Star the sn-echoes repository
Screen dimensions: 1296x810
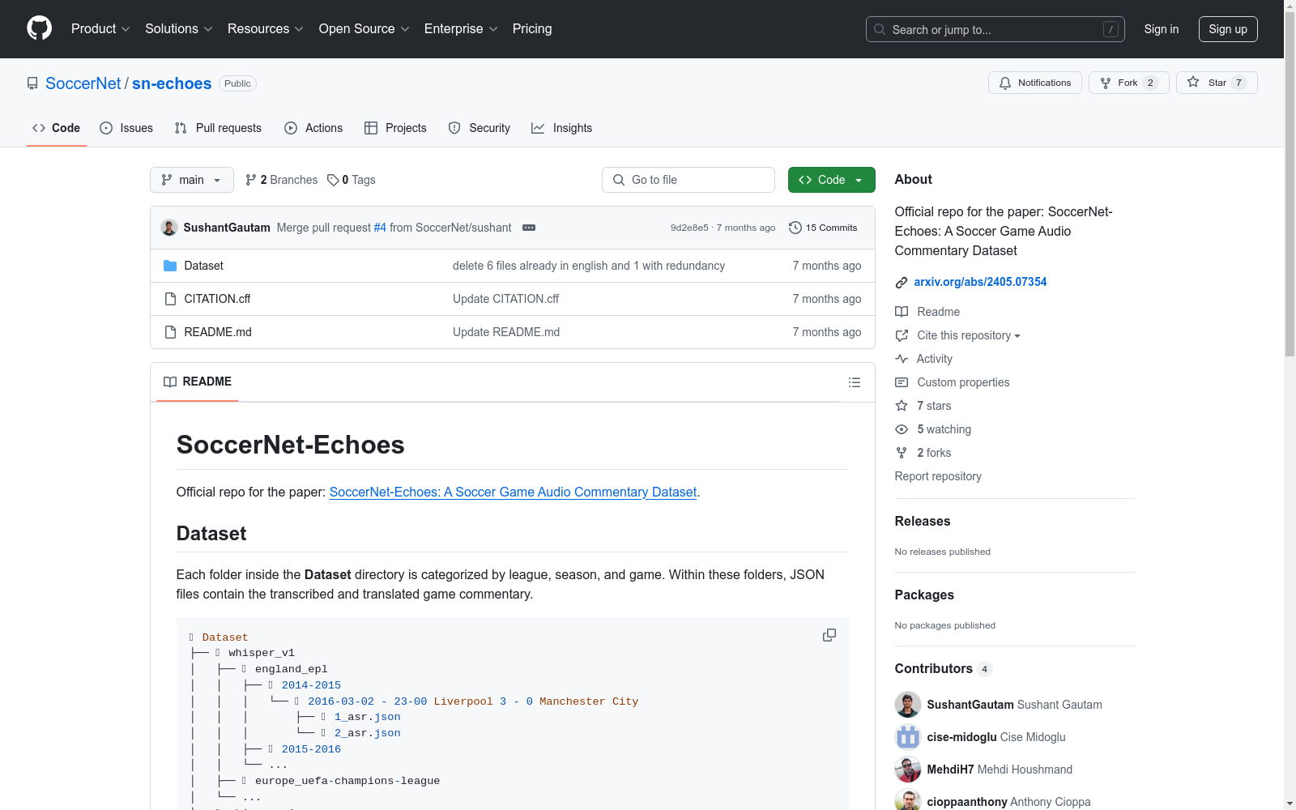pos(1217,83)
